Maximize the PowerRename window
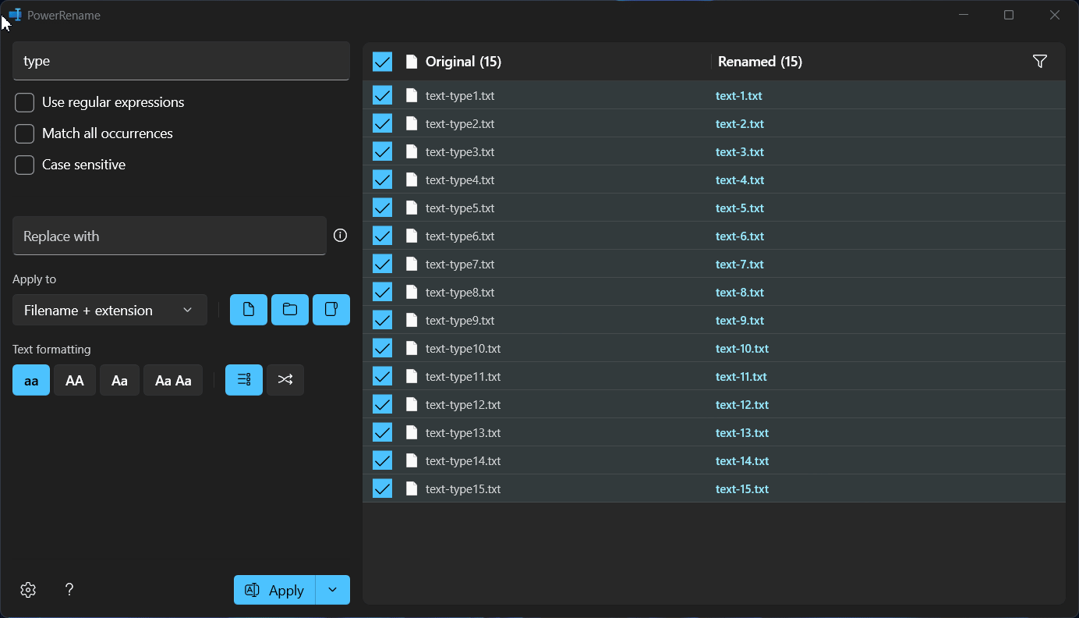The image size is (1079, 618). coord(1009,15)
